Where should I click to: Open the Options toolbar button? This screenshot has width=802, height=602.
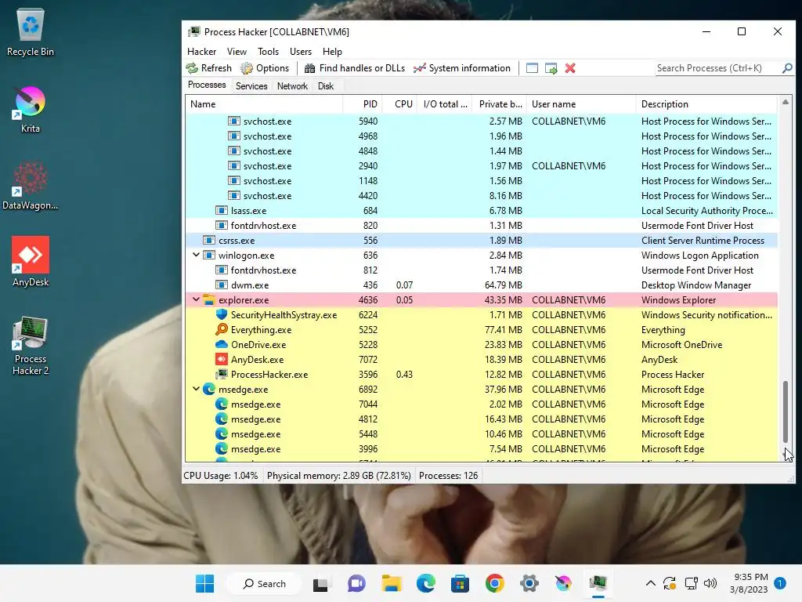265,68
